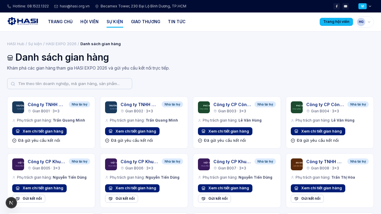Send connection request to booth B005
This screenshot has width=381, height=214.
tap(29, 199)
